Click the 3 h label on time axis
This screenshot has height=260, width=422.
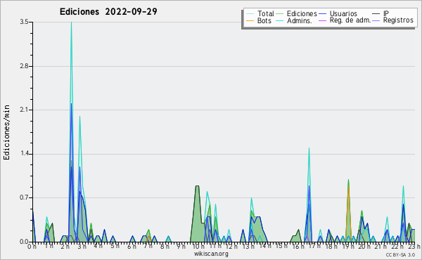click(82, 246)
